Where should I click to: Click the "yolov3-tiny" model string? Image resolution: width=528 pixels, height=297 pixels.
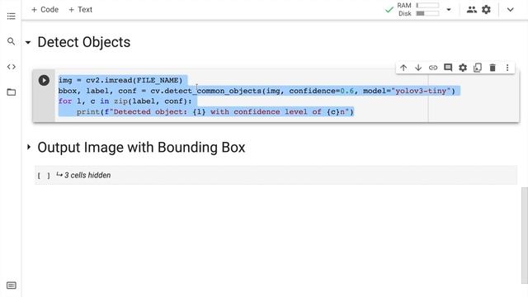[x=421, y=91]
